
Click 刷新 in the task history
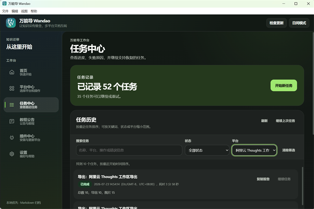(264, 121)
